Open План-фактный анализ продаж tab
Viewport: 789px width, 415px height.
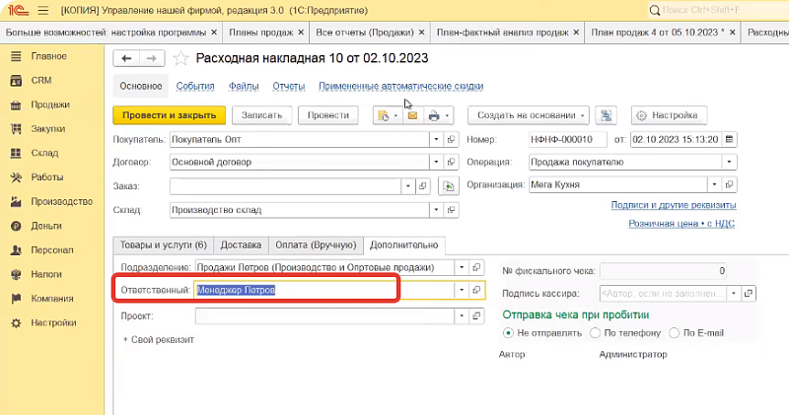503,33
